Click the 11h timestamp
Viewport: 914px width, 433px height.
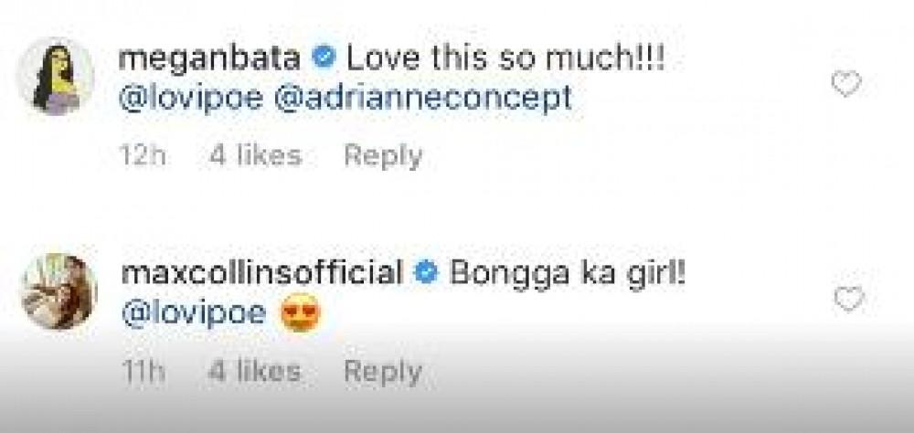coord(143,372)
